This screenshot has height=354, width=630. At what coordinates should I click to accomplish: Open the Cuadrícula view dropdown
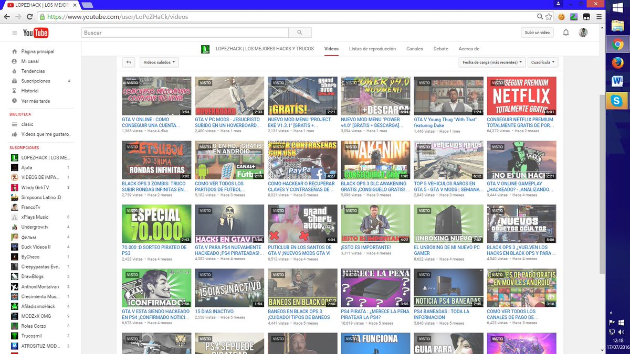pos(543,62)
